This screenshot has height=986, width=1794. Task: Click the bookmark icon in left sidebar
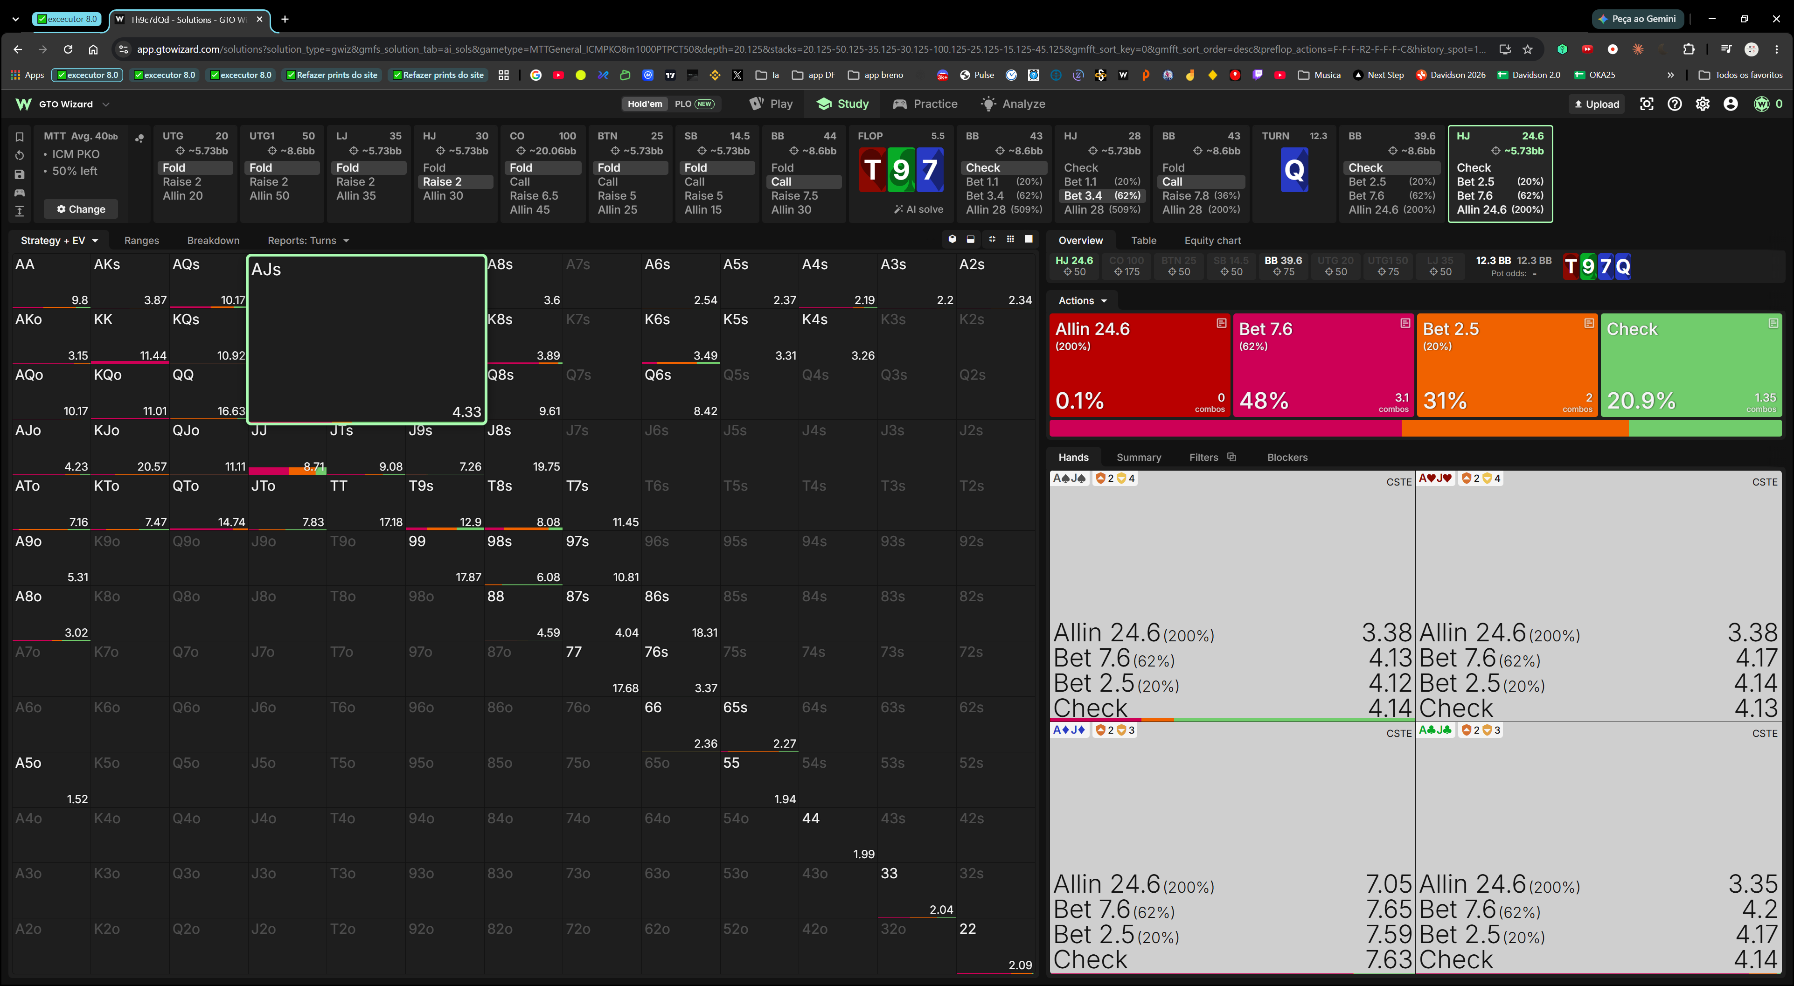[x=20, y=137]
